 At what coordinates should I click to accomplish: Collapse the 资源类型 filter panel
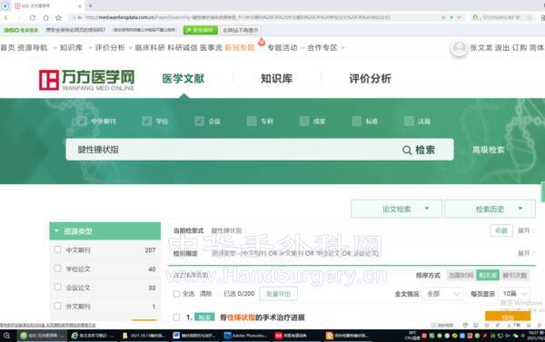(x=105, y=231)
